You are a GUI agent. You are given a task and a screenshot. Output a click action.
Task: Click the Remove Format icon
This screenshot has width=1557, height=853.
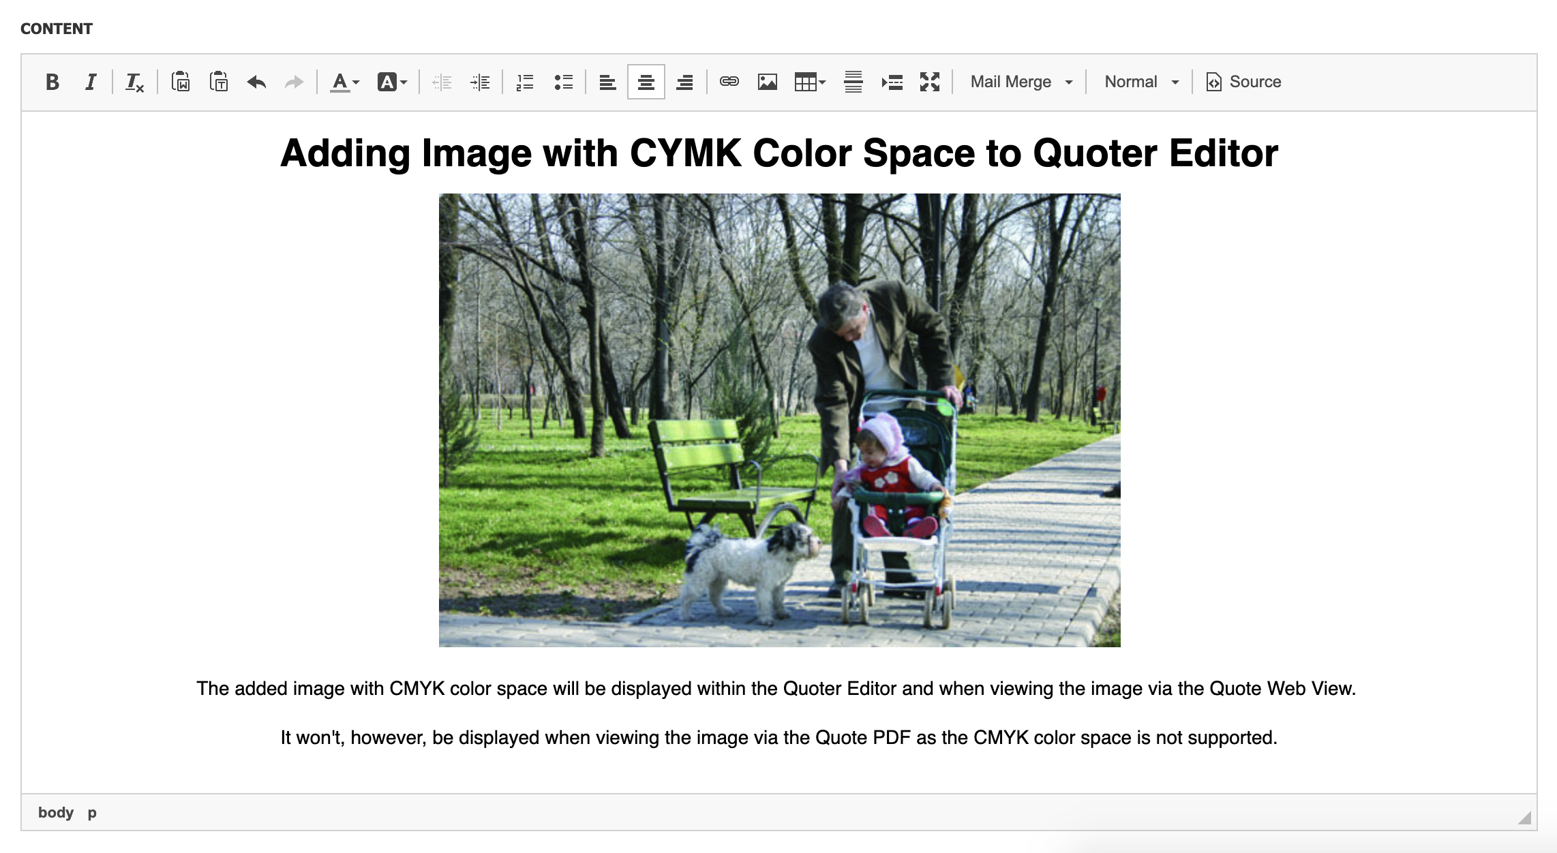[x=134, y=82]
